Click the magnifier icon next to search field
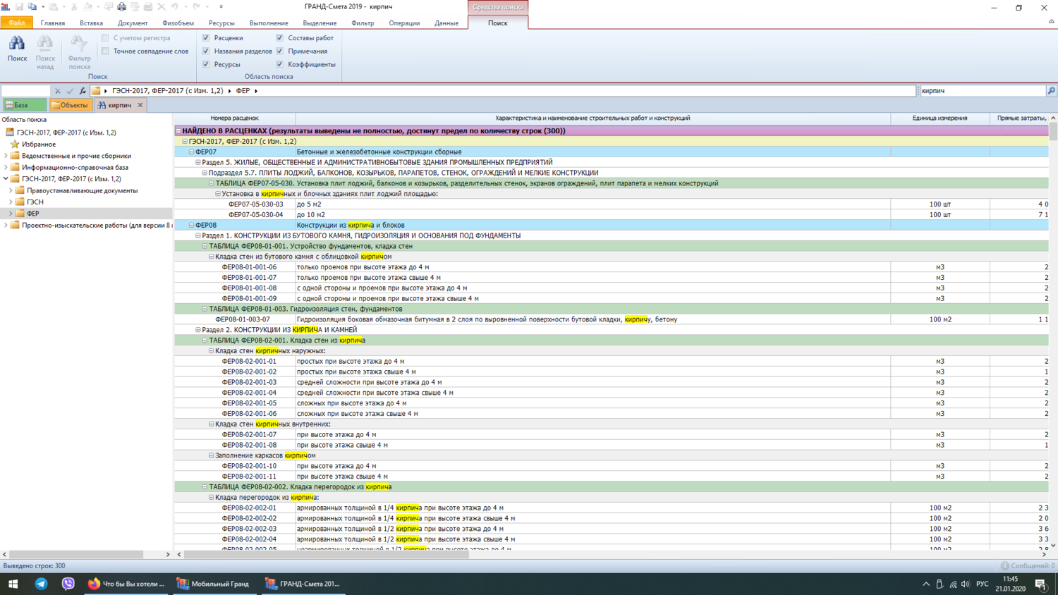Viewport: 1058px width, 595px height. (1051, 91)
